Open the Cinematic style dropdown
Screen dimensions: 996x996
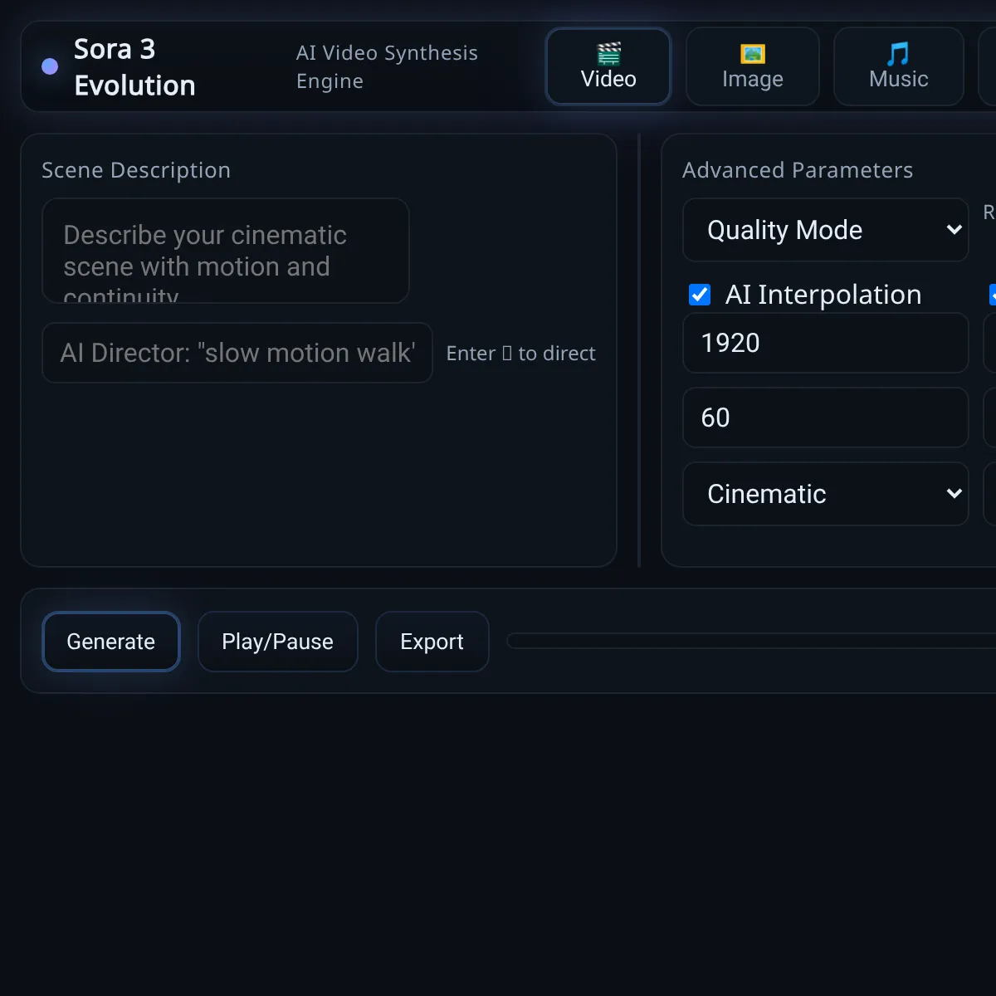pyautogui.click(x=826, y=494)
